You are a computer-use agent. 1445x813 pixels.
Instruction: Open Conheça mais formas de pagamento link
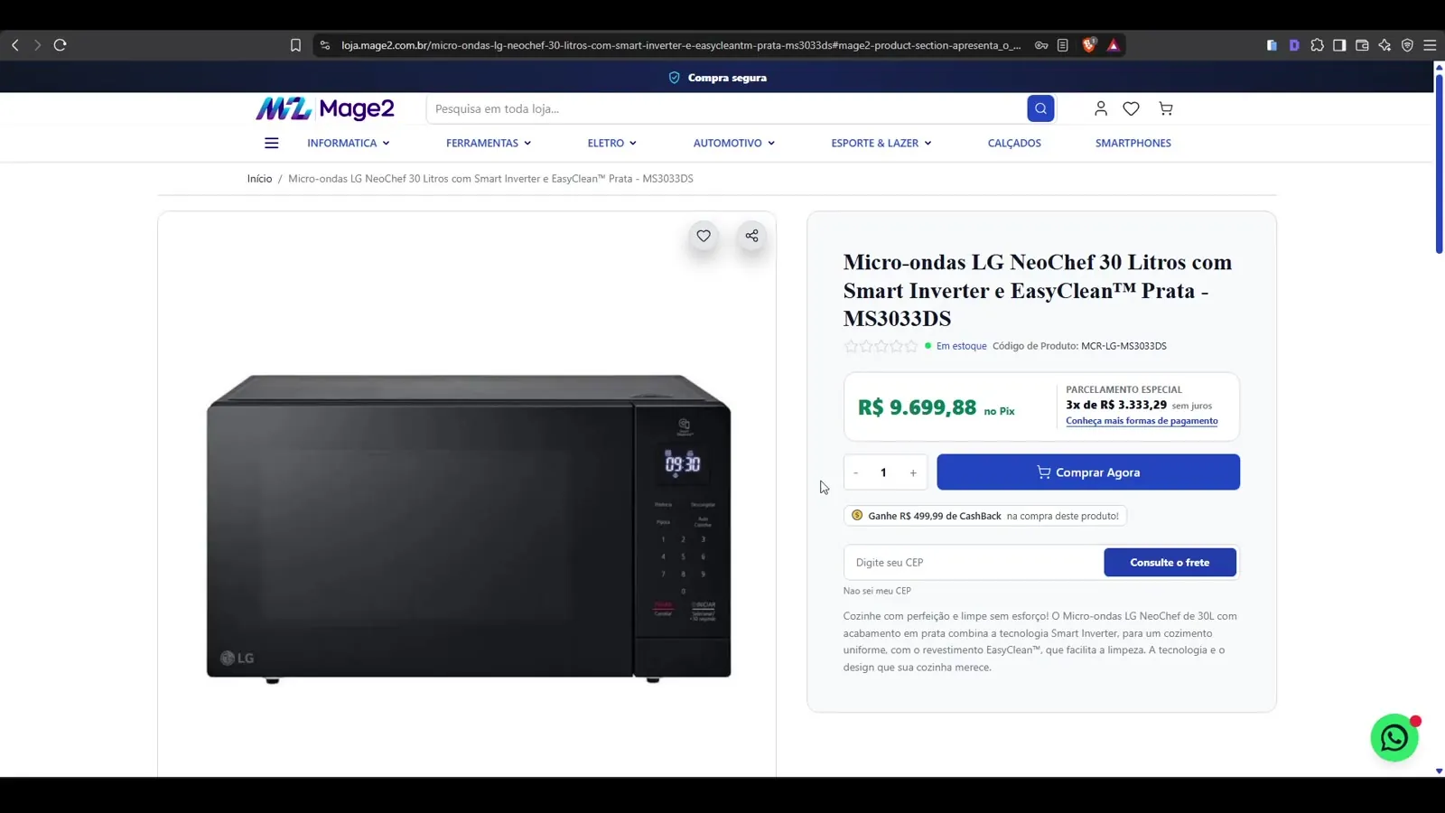[x=1142, y=421]
